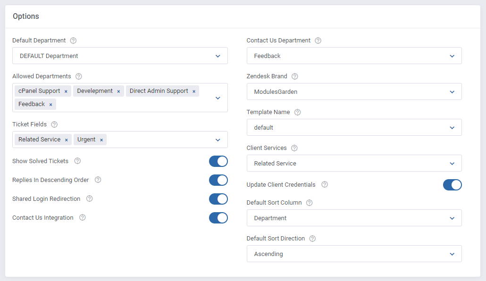Open help tooltip for Template Name
Screen dimensions: 486x281
(x=298, y=112)
